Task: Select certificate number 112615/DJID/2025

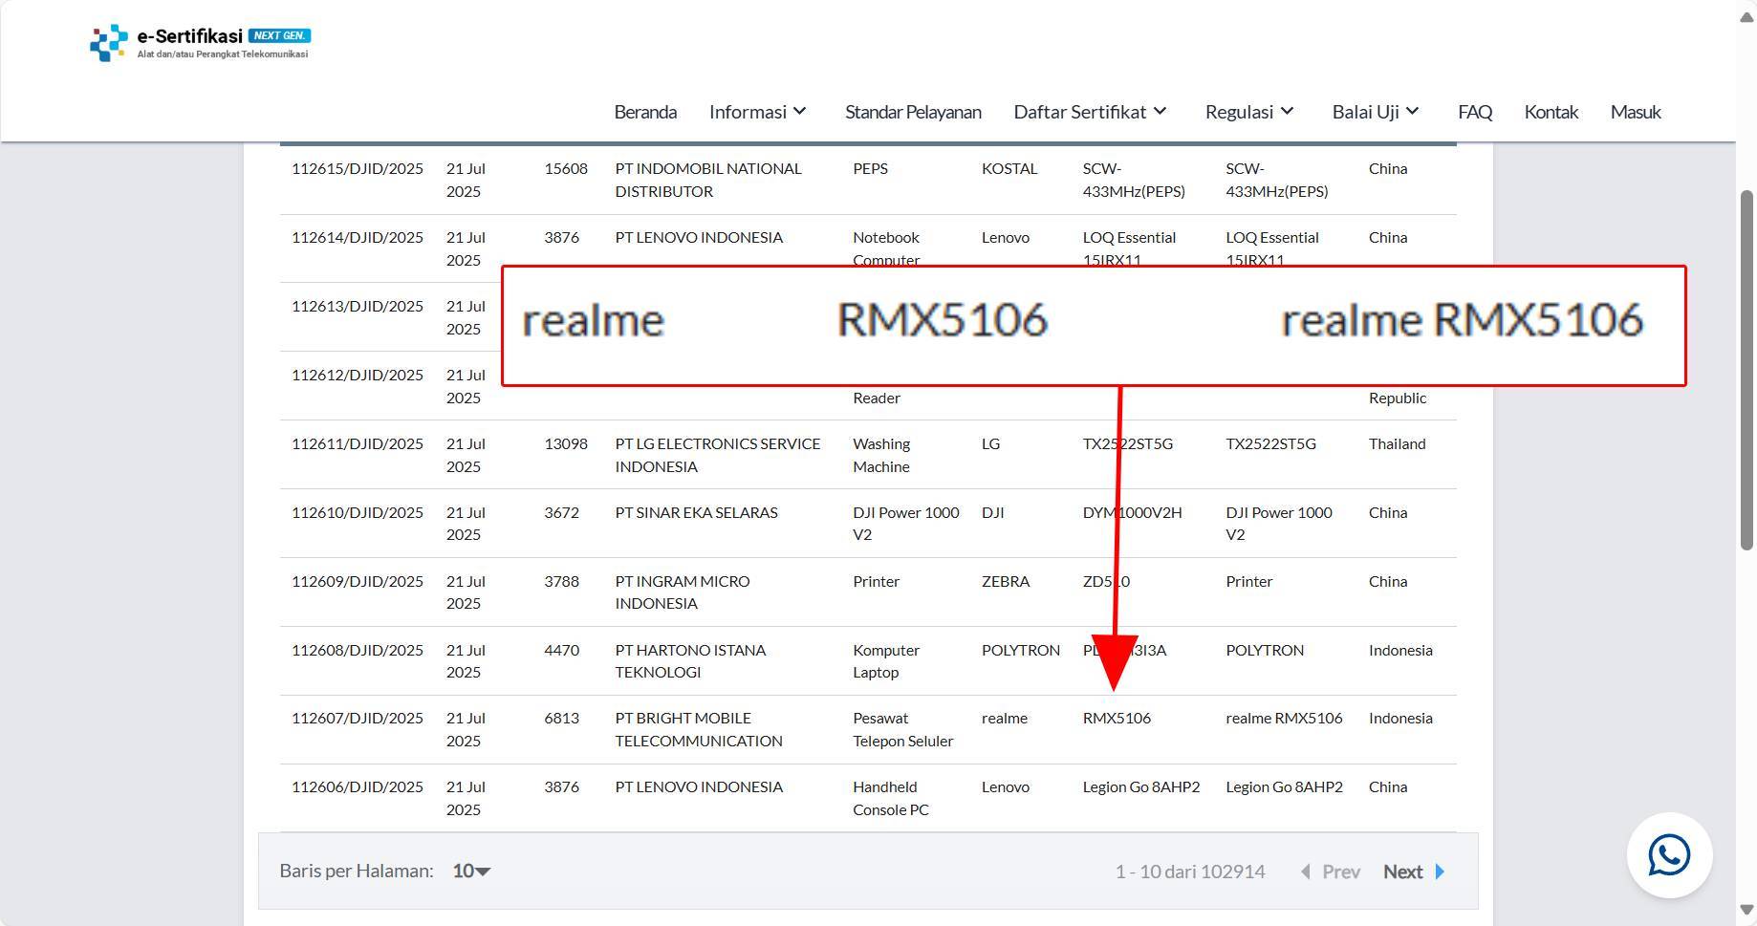Action: pyautogui.click(x=358, y=168)
